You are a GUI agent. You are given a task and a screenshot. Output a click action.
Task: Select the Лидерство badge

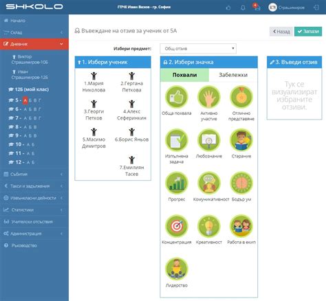pyautogui.click(x=176, y=269)
